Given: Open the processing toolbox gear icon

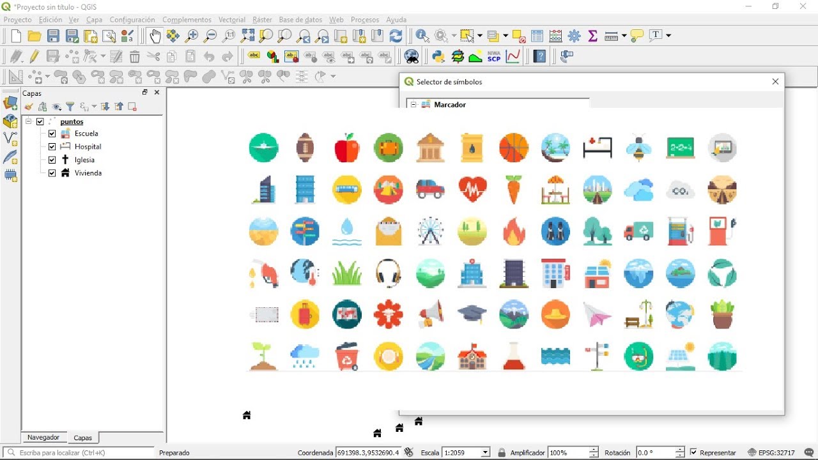Looking at the screenshot, I should (575, 36).
